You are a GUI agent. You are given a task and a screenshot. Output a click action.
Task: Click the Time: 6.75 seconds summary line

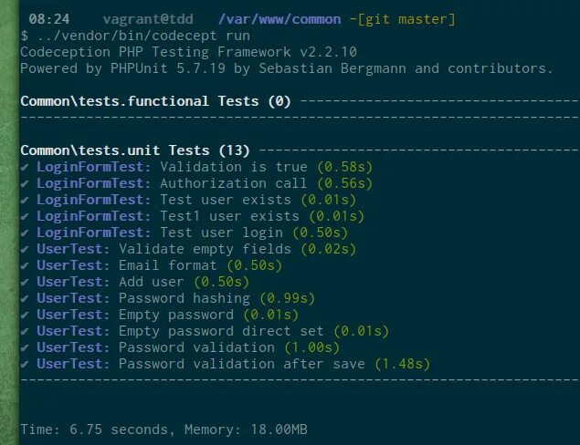(x=163, y=429)
